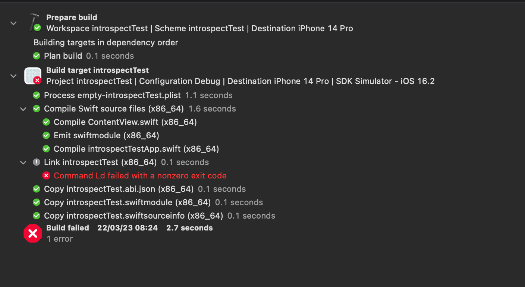Click the error badge overlaying the target icon
Image resolution: width=525 pixels, height=287 pixels.
click(38, 80)
